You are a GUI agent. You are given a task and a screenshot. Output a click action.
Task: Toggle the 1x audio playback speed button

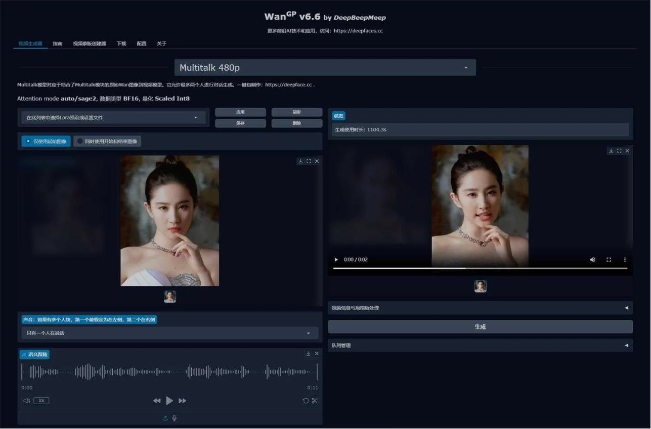point(41,401)
